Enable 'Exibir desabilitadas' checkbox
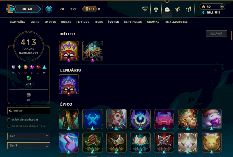Screen dimensions: 233x157 (x=9, y=120)
